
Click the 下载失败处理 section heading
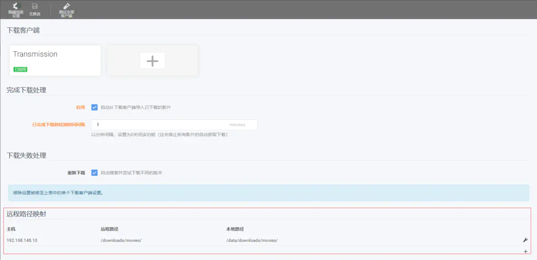[x=26, y=156]
